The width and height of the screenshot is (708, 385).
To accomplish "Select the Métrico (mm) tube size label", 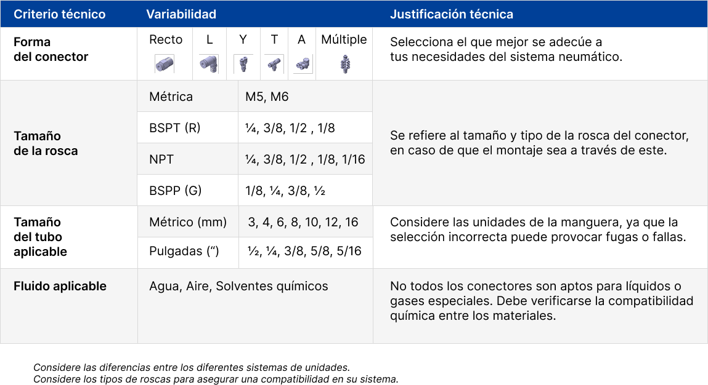I will [188, 222].
